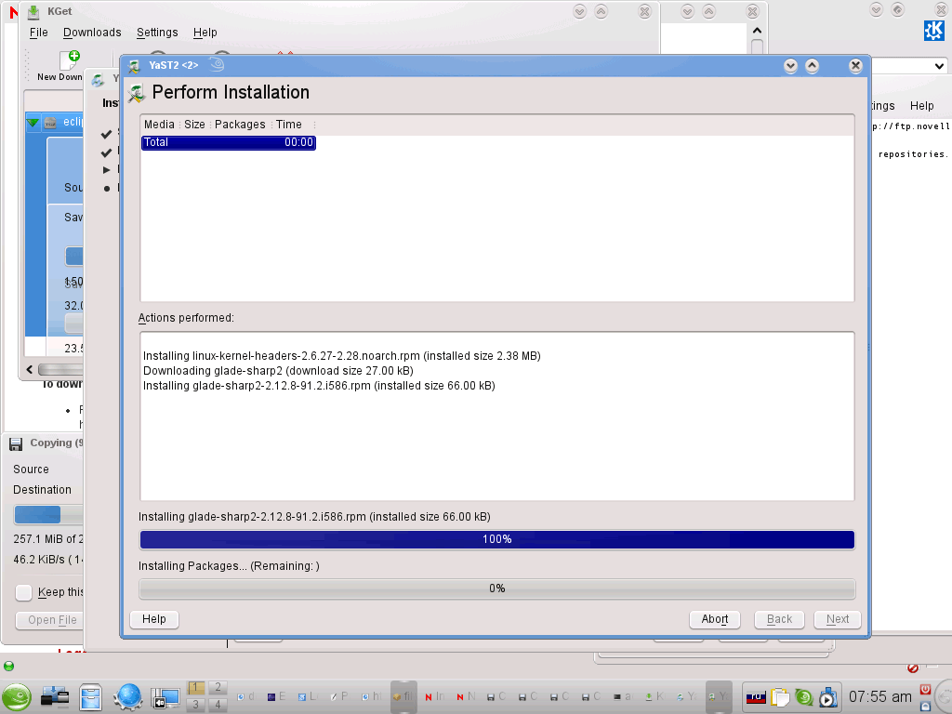This screenshot has height=714, width=952.
Task: Switch to virtual desktop 4 in pager
Action: point(218,705)
